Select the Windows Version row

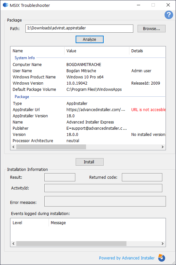(88, 83)
